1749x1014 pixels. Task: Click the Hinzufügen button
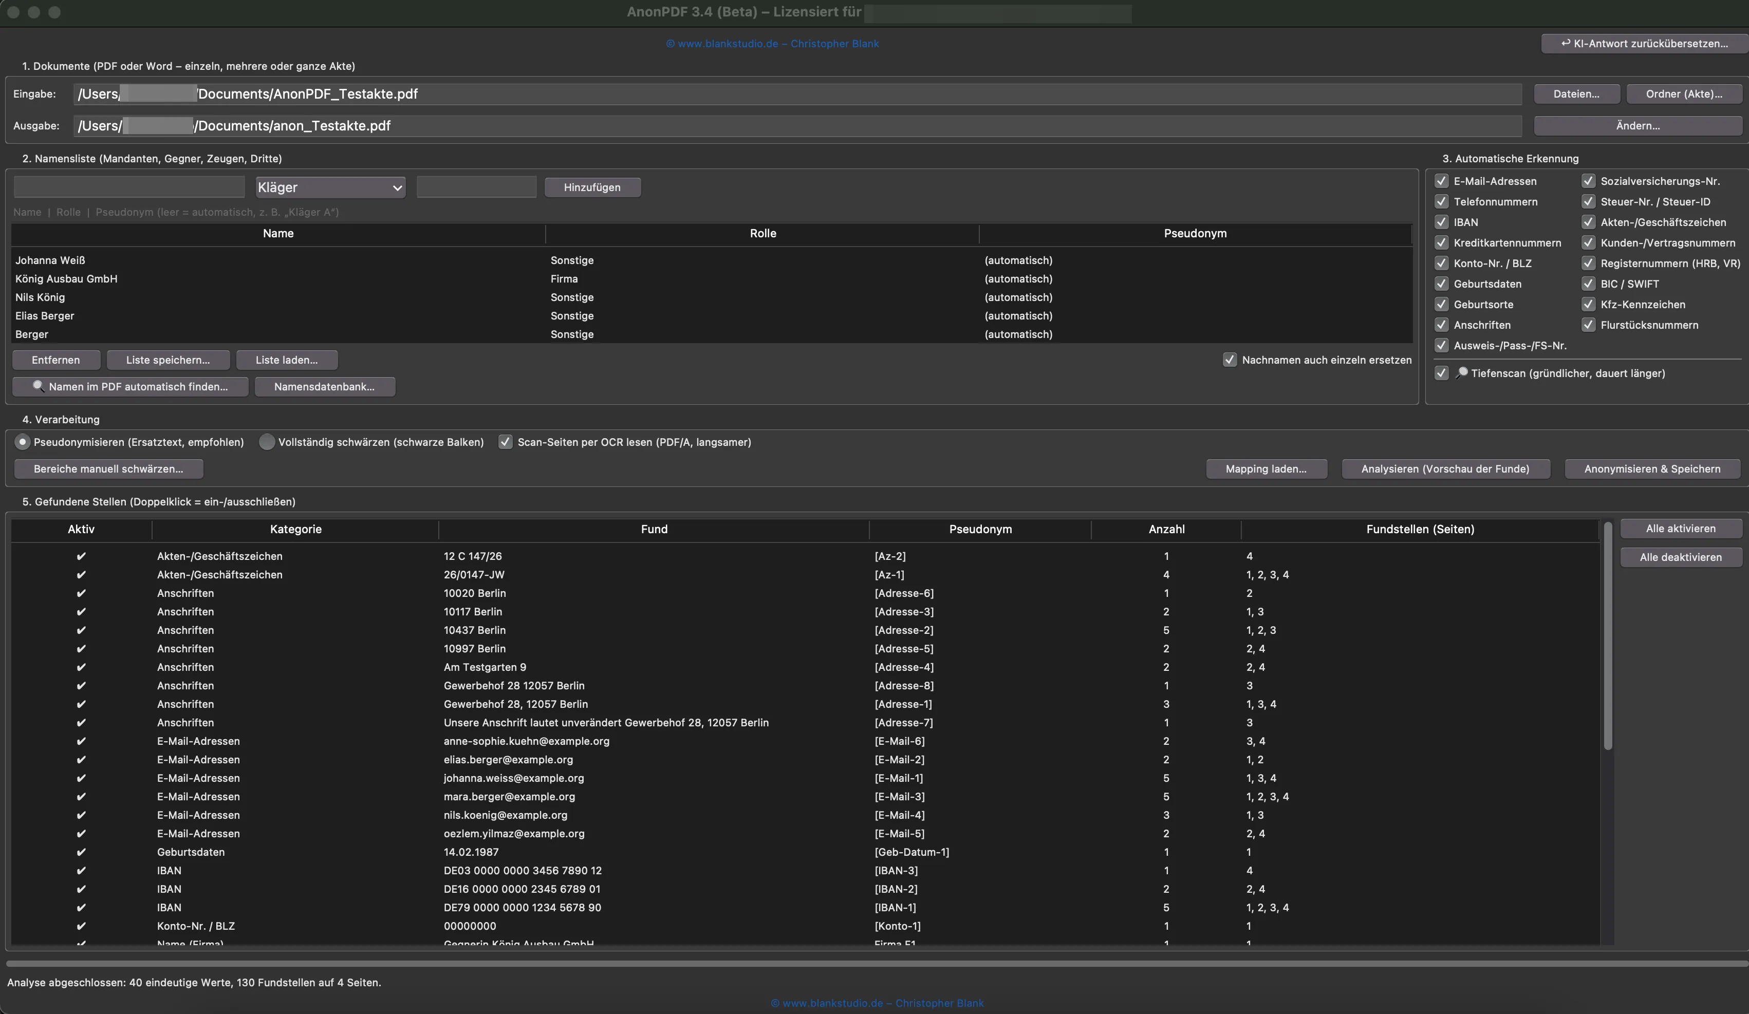point(592,187)
